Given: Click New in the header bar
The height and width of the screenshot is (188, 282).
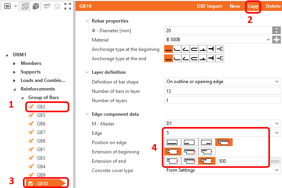Looking at the screenshot, I should tap(235, 6).
